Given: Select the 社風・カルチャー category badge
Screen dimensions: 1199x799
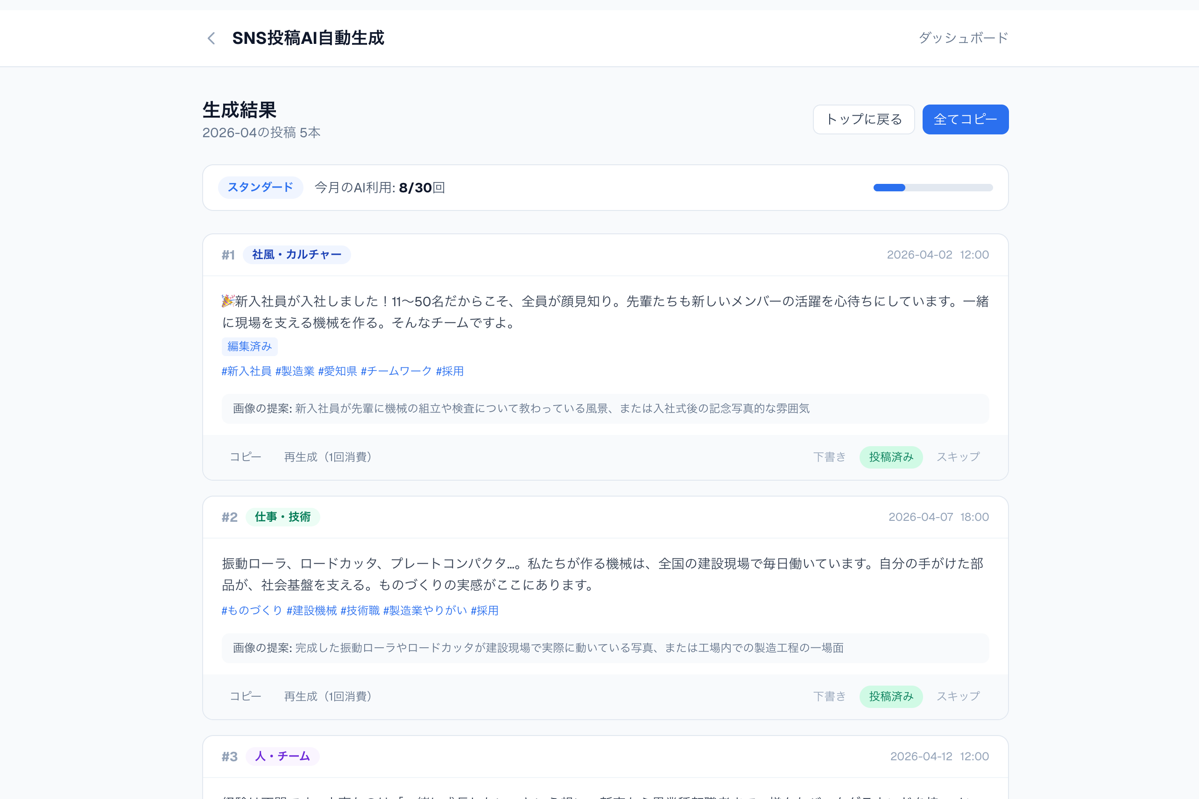Looking at the screenshot, I should 296,255.
